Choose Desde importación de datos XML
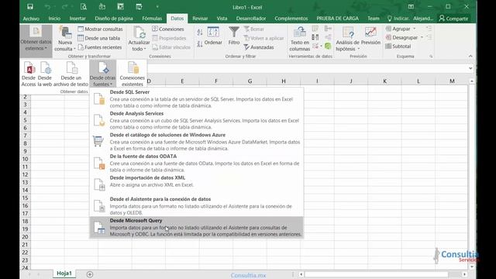Image resolution: width=496 pixels, height=279 pixels. (196, 184)
